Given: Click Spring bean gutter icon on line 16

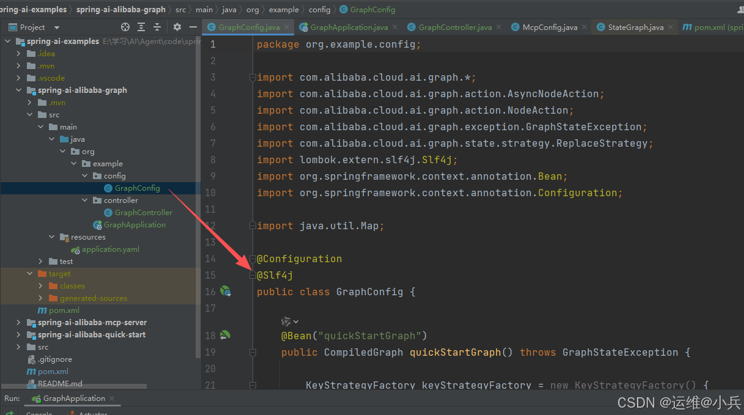Looking at the screenshot, I should (226, 292).
